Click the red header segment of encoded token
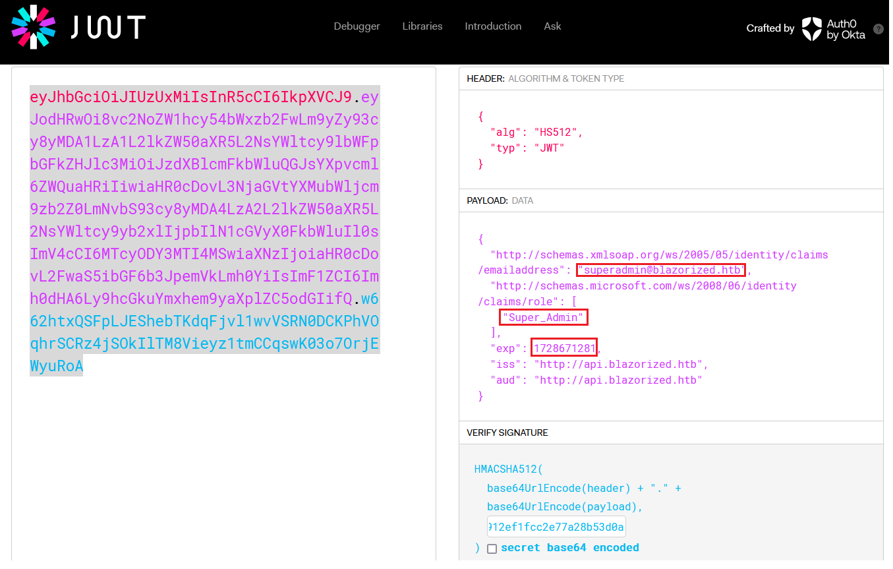The width and height of the screenshot is (893, 569). coord(191,98)
